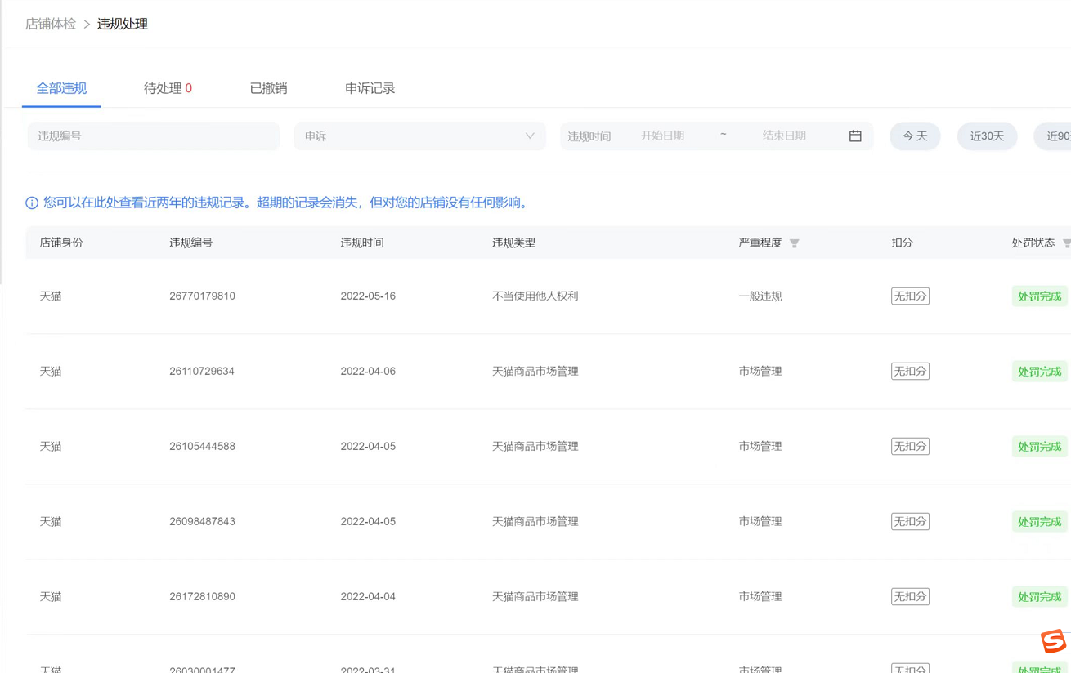Select violation number 26770179810
This screenshot has height=673, width=1071.
[x=202, y=296]
